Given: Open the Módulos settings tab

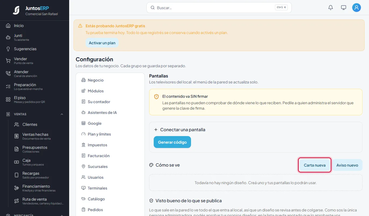Looking at the screenshot, I should 110,91.
